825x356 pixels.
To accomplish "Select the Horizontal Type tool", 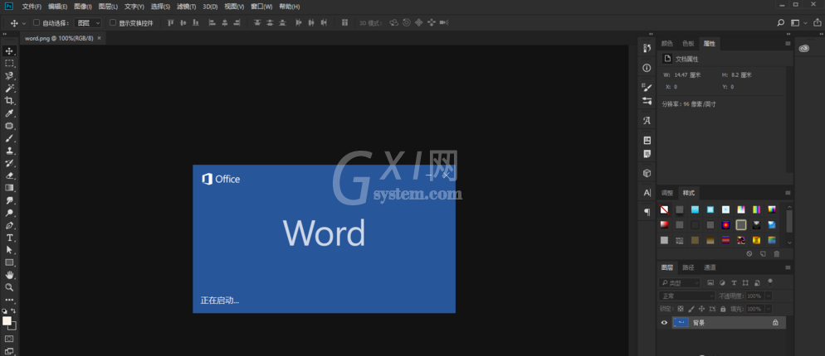I will coord(9,238).
